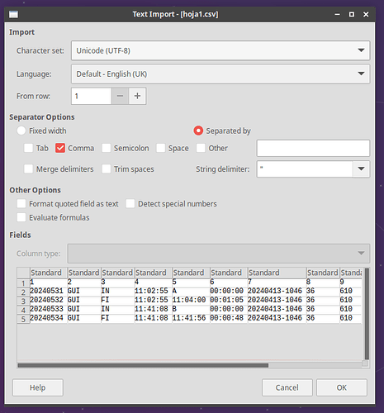This screenshot has width=384, height=413.
Task: Click the vertical scrollbar of preview
Action: coord(367,314)
